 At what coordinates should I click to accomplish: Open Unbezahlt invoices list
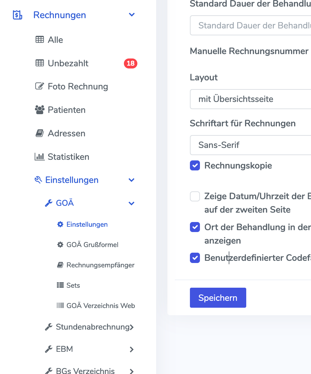coord(68,63)
